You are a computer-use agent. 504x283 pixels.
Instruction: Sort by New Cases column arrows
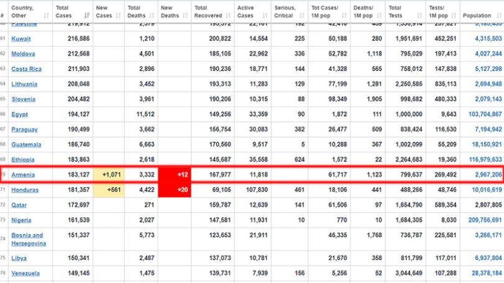click(x=118, y=16)
